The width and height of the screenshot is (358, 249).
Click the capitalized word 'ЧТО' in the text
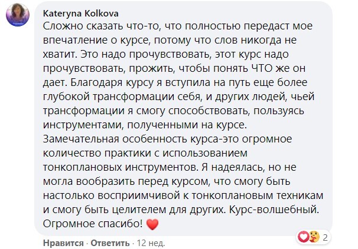pyautogui.click(x=262, y=68)
